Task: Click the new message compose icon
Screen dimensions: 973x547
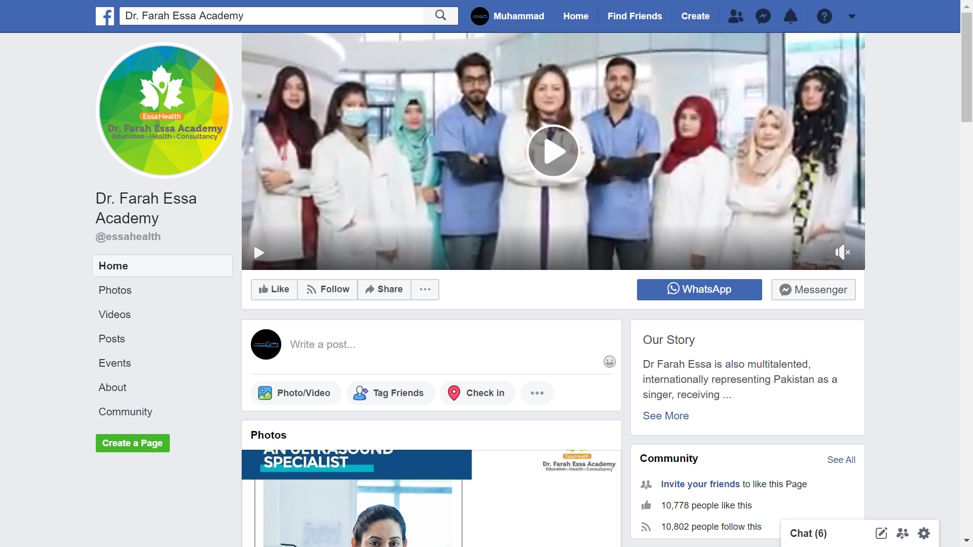Action: [x=881, y=533]
